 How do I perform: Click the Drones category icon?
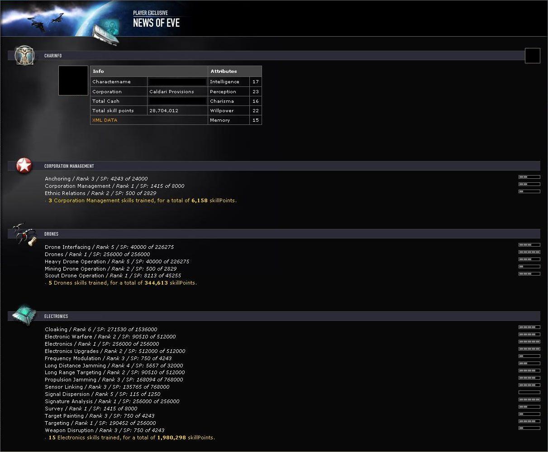pyautogui.click(x=24, y=234)
